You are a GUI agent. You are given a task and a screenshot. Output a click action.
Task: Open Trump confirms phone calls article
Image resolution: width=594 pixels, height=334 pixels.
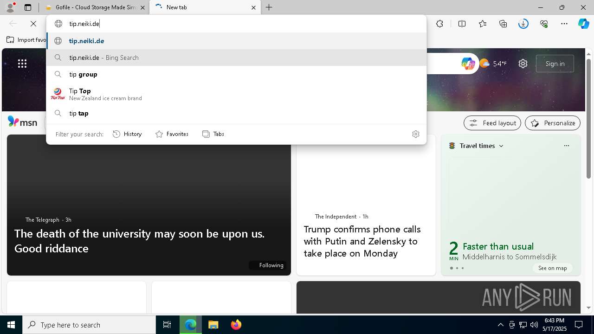[x=362, y=241]
